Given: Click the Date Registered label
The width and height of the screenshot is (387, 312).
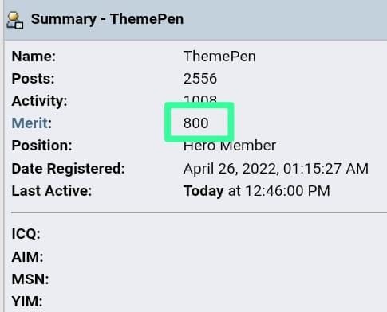Looking at the screenshot, I should point(68,169).
